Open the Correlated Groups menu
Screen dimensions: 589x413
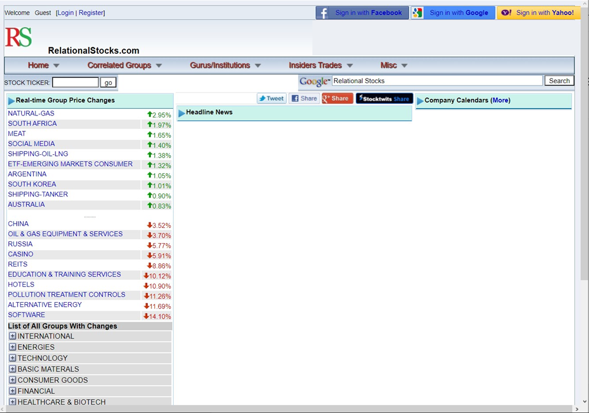click(x=125, y=65)
